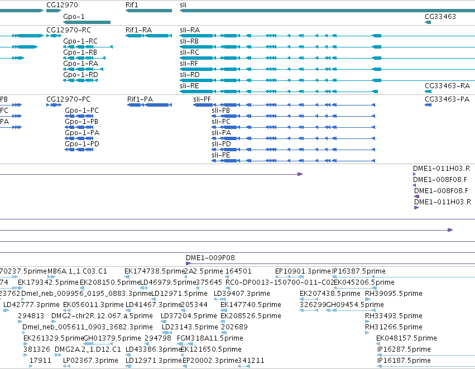Click the Gpo-1-RB transcript label
475x369 pixels.
click(x=80, y=52)
